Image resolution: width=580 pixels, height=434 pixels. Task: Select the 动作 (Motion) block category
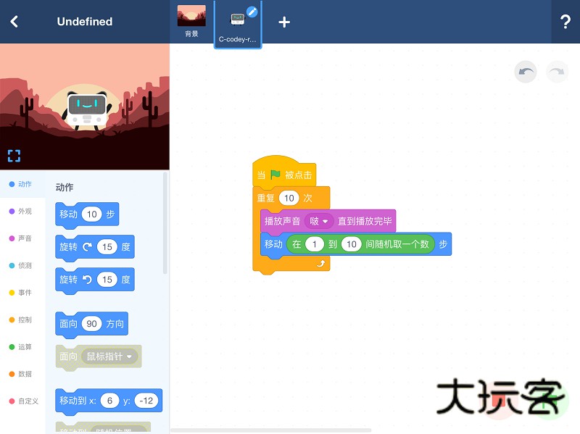(x=22, y=183)
